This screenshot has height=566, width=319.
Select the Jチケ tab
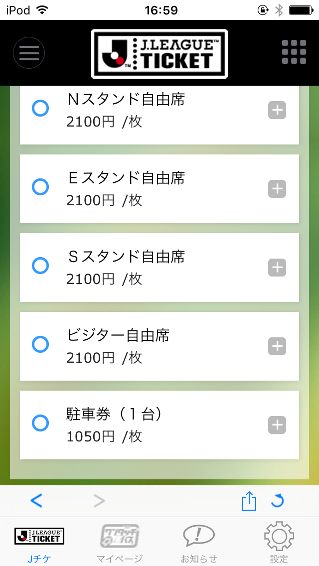pyautogui.click(x=39, y=542)
